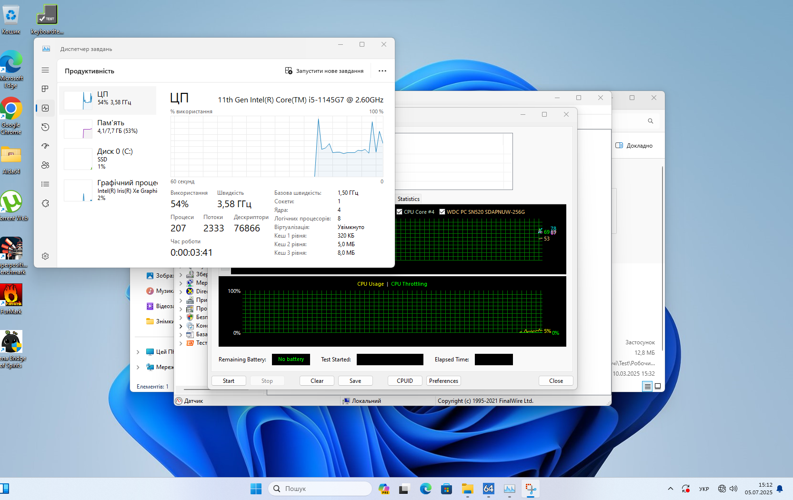793x500 pixels.
Task: Uncheck the WDC PC SN520 checkbox
Action: (442, 212)
